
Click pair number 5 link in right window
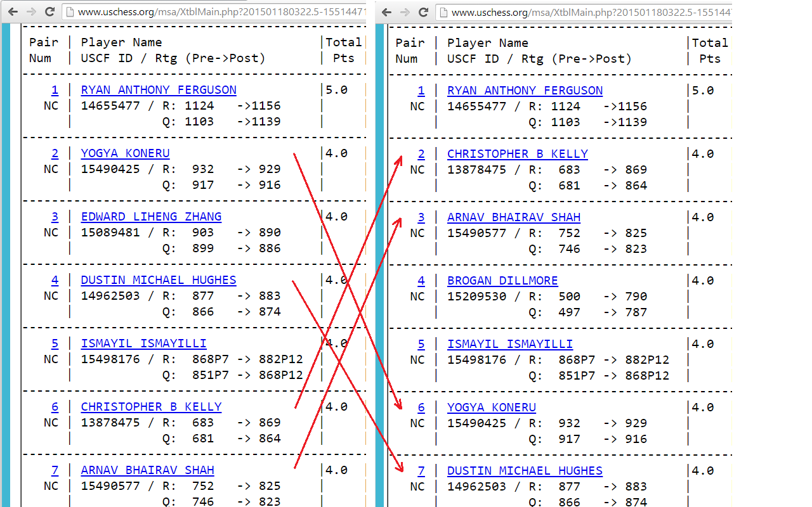421,344
